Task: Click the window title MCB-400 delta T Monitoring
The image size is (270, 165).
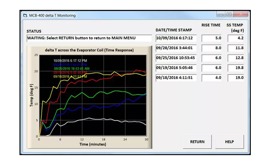Action: click(x=52, y=16)
